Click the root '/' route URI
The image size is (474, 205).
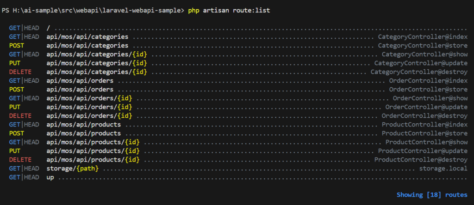48,28
